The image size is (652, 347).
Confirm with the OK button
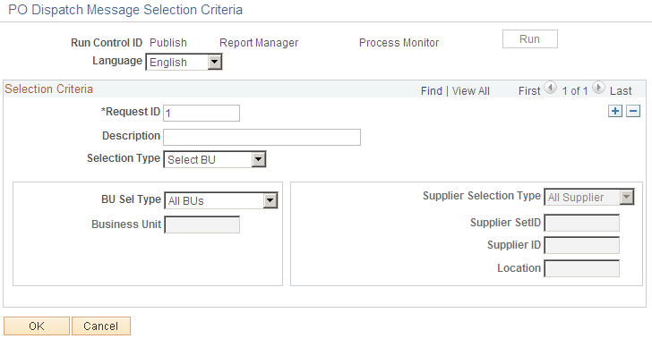pos(37,326)
